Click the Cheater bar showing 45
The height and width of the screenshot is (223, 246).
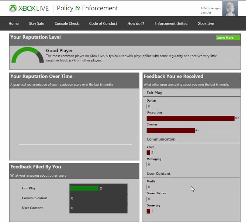171,130
